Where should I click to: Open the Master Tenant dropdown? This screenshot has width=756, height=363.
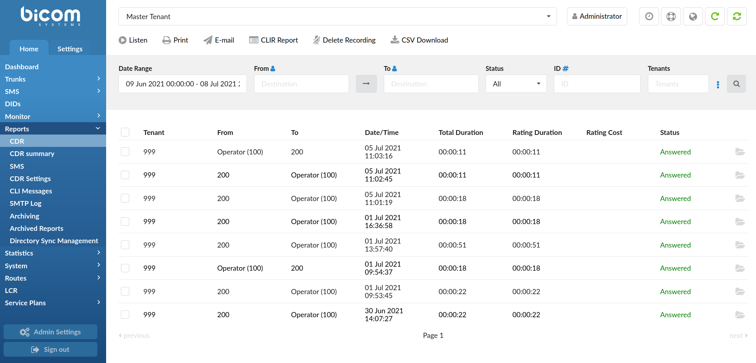click(338, 16)
